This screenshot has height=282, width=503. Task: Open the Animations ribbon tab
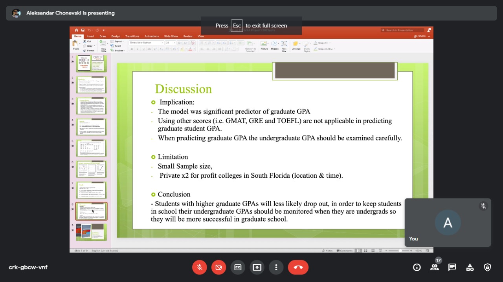click(x=152, y=36)
